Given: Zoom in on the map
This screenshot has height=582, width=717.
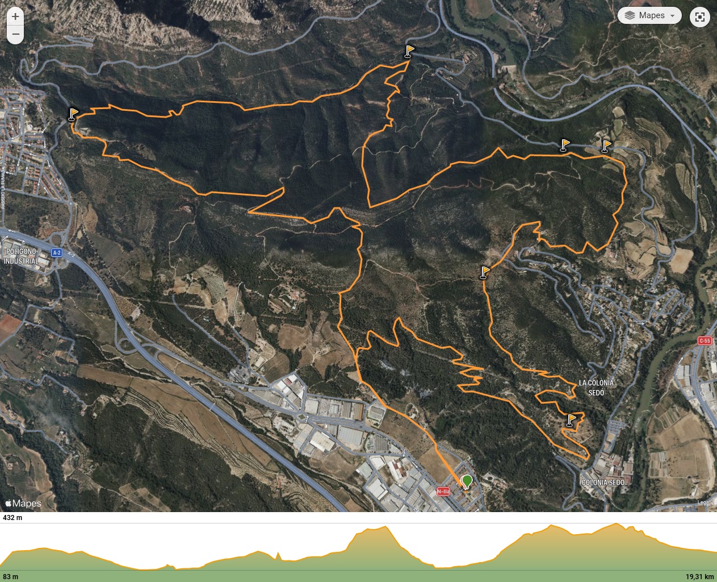Looking at the screenshot, I should click(x=15, y=16).
